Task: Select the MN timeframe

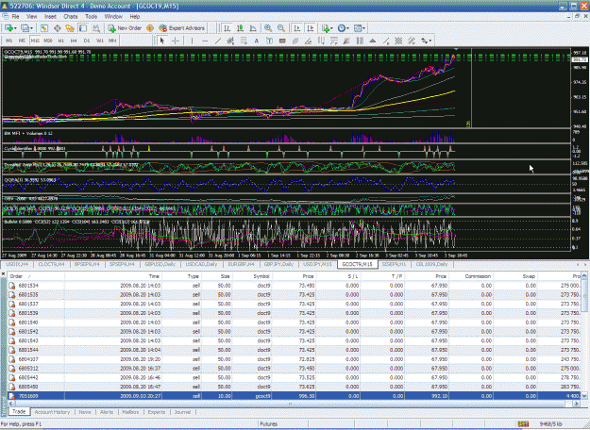Action: tap(112, 41)
